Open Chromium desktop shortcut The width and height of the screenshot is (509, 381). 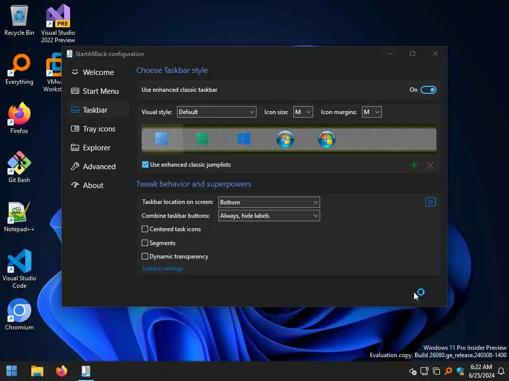click(x=19, y=314)
